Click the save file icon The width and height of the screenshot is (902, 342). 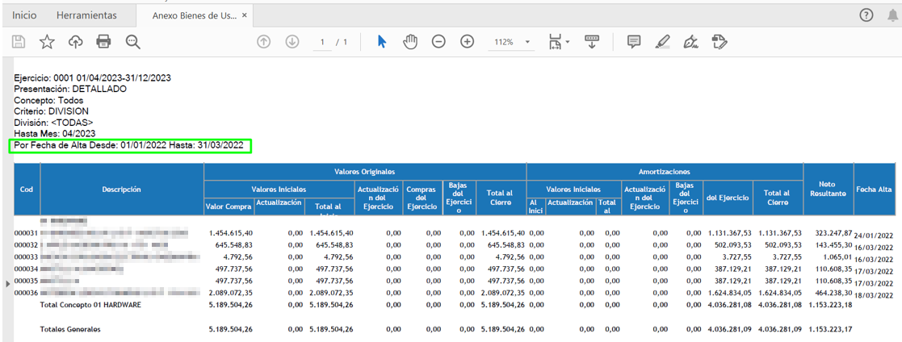(19, 42)
